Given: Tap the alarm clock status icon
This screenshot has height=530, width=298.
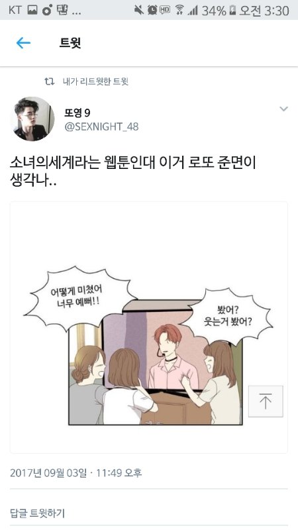Looking at the screenshot, I should (x=152, y=11).
